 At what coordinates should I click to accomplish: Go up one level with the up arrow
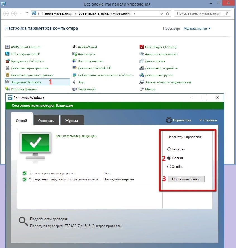(27, 14)
